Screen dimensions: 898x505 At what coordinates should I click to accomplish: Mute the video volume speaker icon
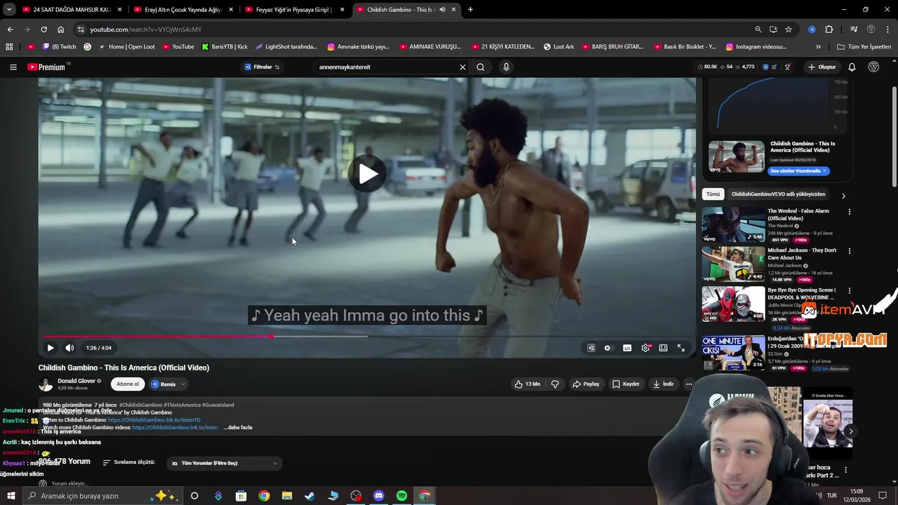click(x=69, y=348)
